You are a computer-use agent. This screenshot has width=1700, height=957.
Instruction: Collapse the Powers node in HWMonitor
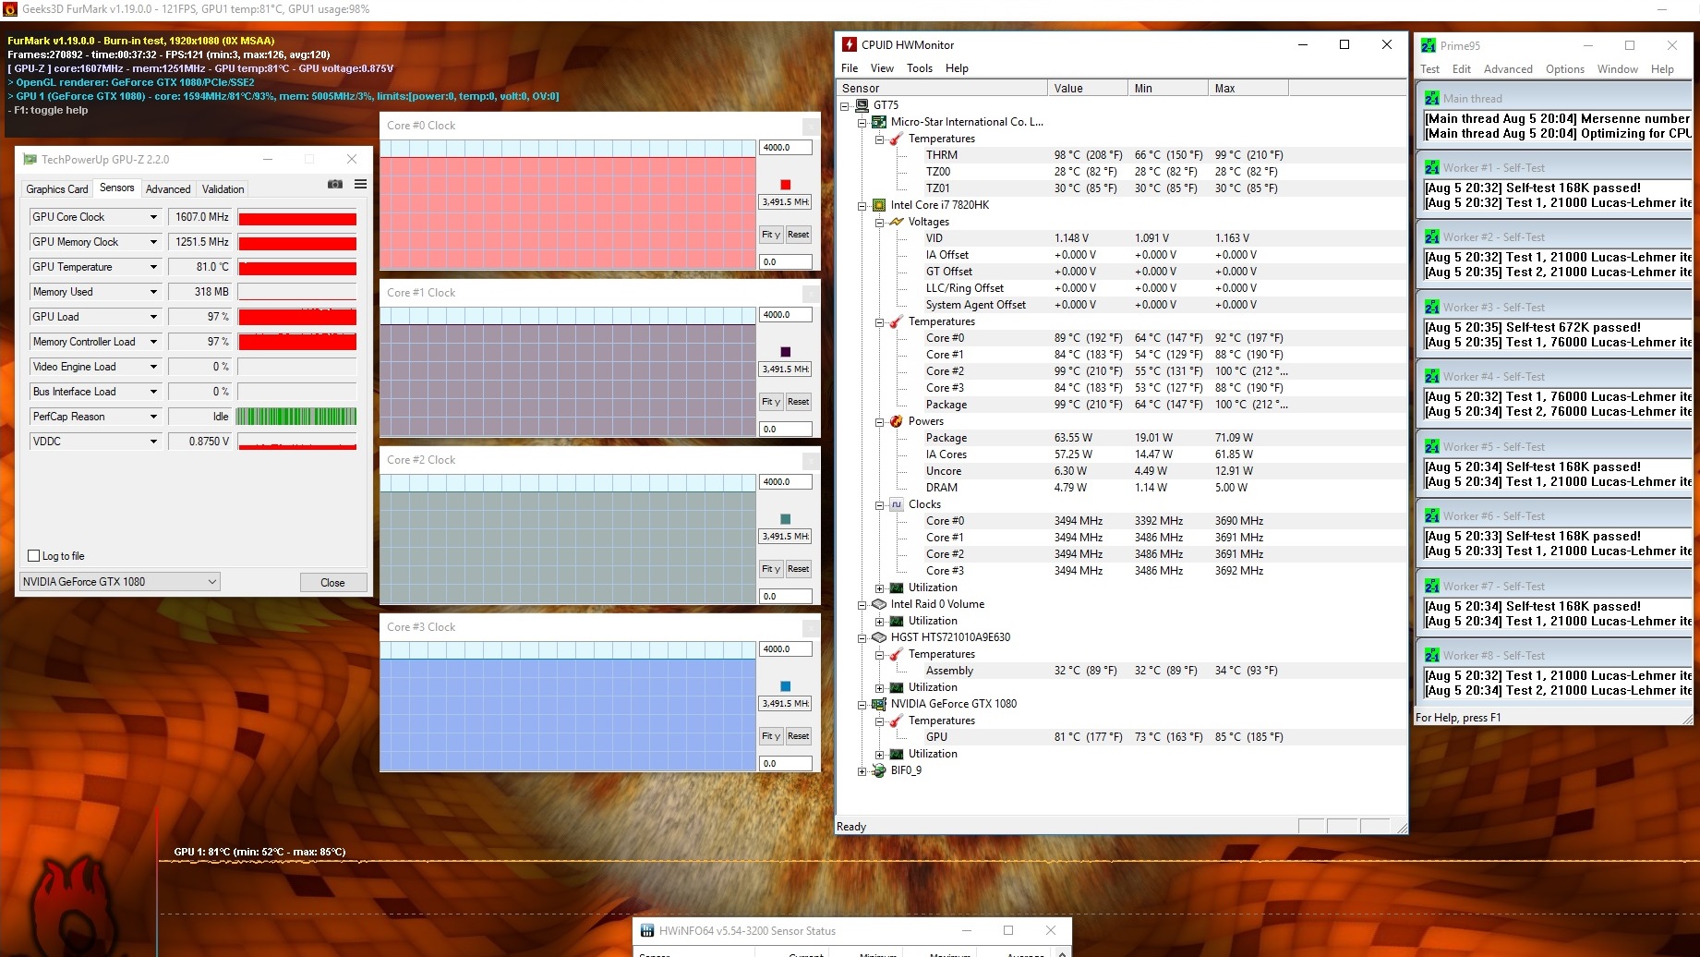880,422
